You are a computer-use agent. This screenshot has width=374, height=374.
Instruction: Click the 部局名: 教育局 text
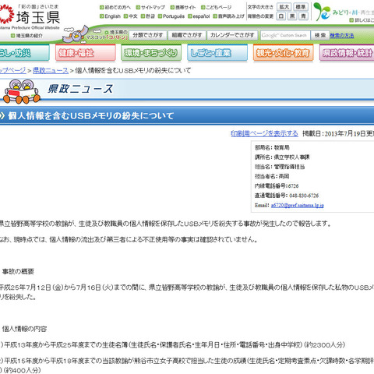click(272, 147)
